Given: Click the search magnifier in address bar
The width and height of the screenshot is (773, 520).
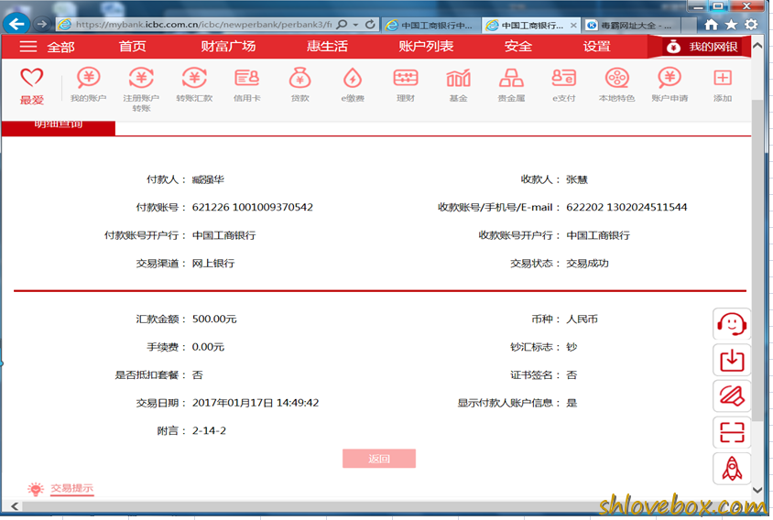Looking at the screenshot, I should (342, 24).
